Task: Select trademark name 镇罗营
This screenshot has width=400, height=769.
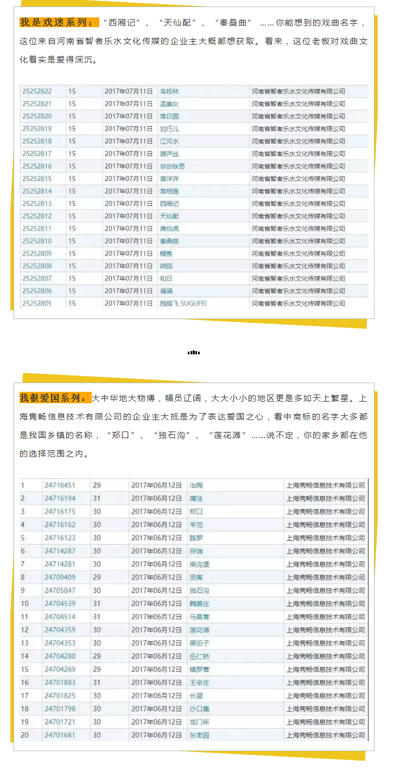Action: tap(199, 670)
